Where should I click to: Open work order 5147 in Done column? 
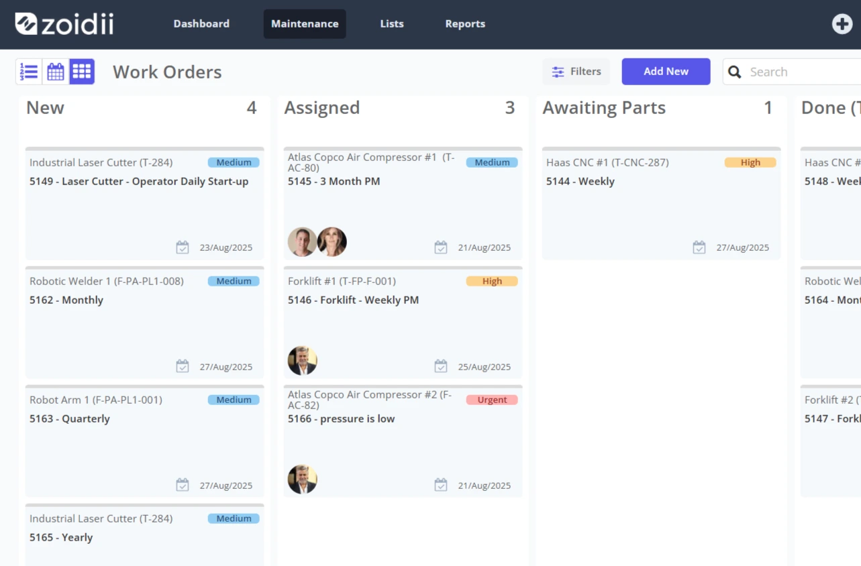tap(832, 418)
